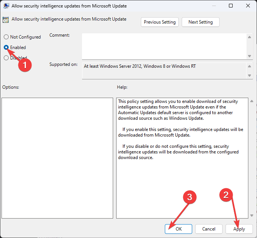Click the 'Help:' label
Screen dimensions: 257x238
pos(122,87)
